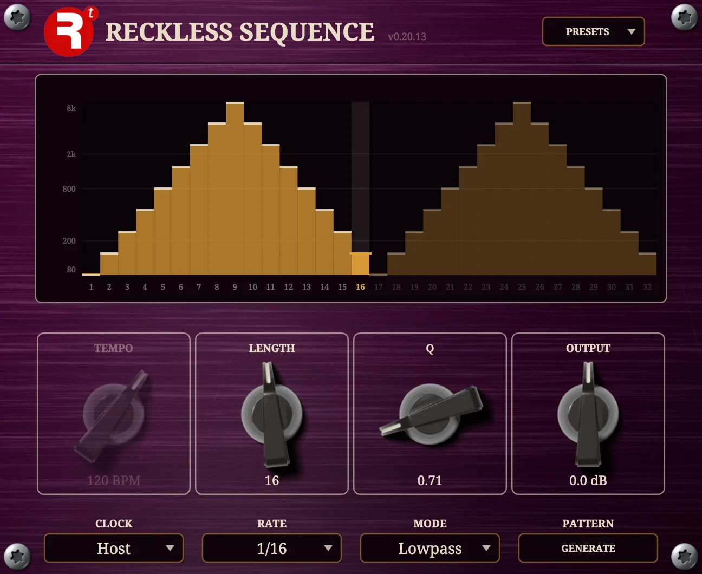The width and height of the screenshot is (702, 574).
Task: Click step 21 bar in dimmed section
Action: tap(450, 231)
